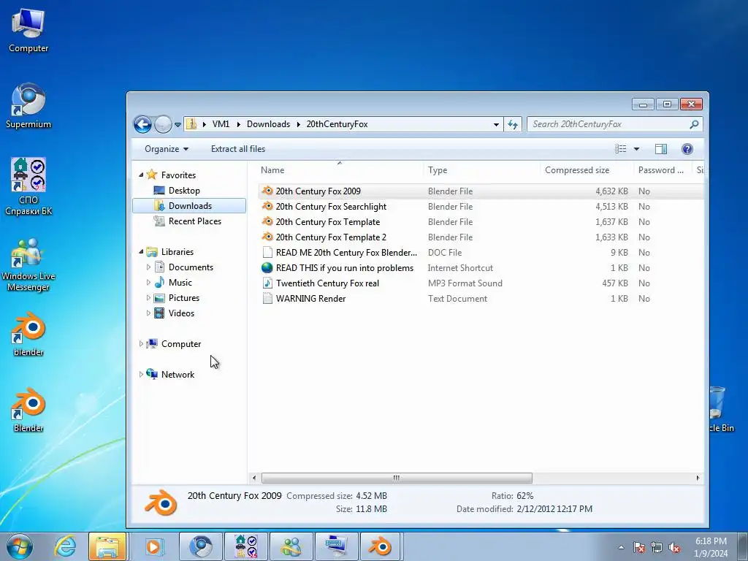Image resolution: width=748 pixels, height=561 pixels.
Task: Open Supermium from the taskbar
Action: pyautogui.click(x=201, y=546)
